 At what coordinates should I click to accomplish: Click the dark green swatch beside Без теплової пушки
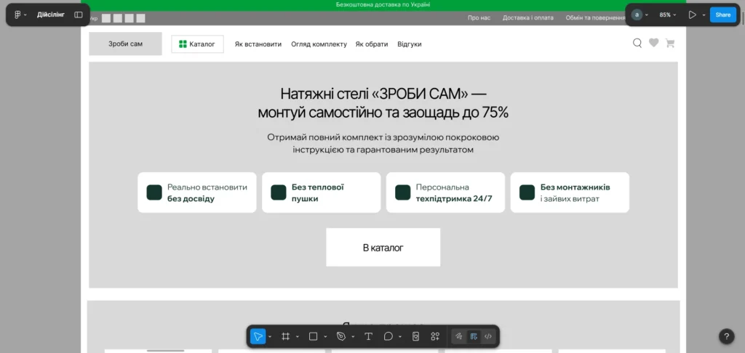278,192
